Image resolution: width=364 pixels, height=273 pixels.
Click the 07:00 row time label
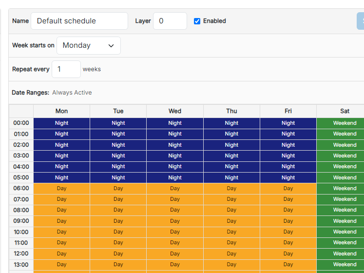tap(21, 199)
